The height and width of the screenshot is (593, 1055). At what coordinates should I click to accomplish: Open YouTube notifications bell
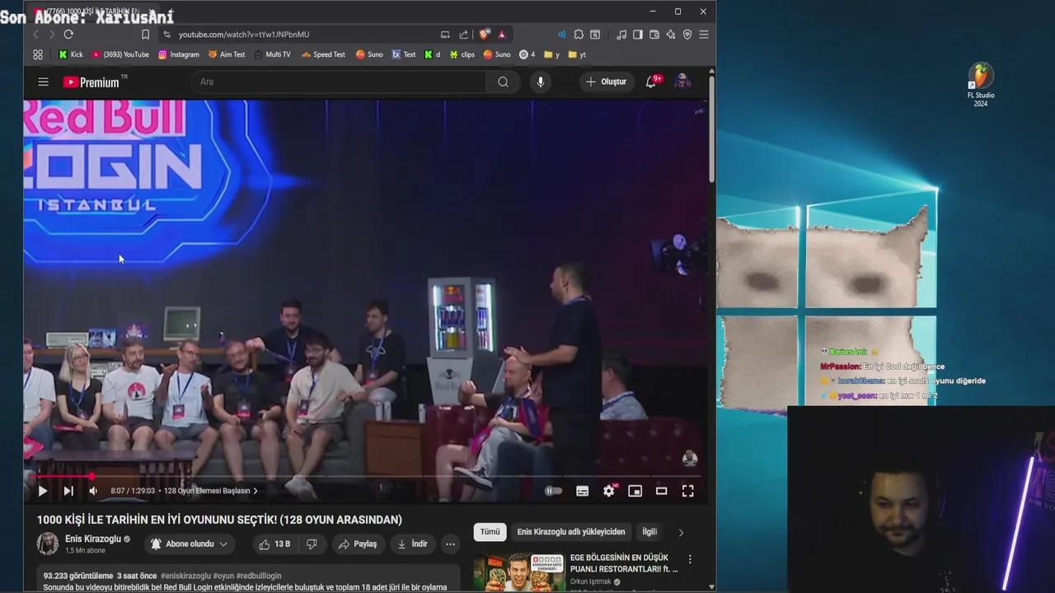coord(651,82)
